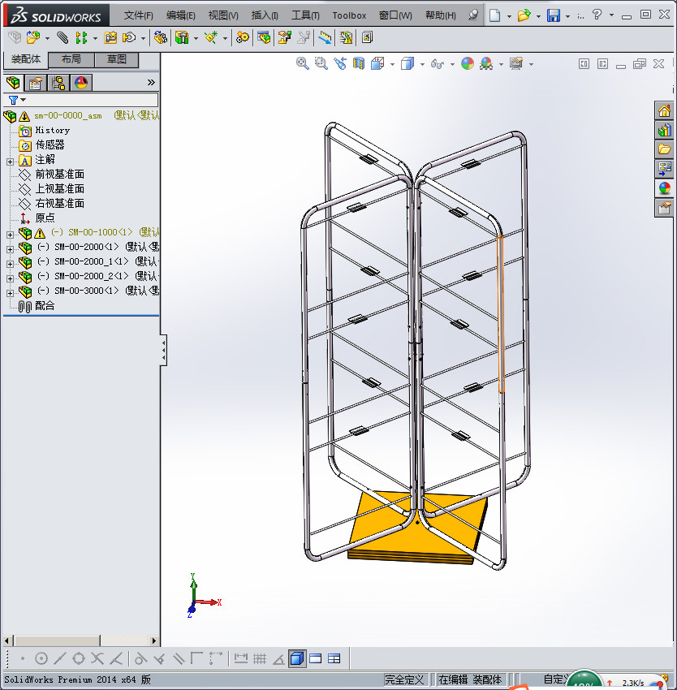
Task: Click the Assembly Features icon
Action: click(x=182, y=38)
